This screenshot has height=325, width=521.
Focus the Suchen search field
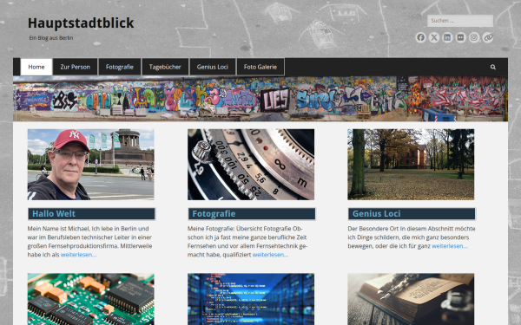point(460,21)
